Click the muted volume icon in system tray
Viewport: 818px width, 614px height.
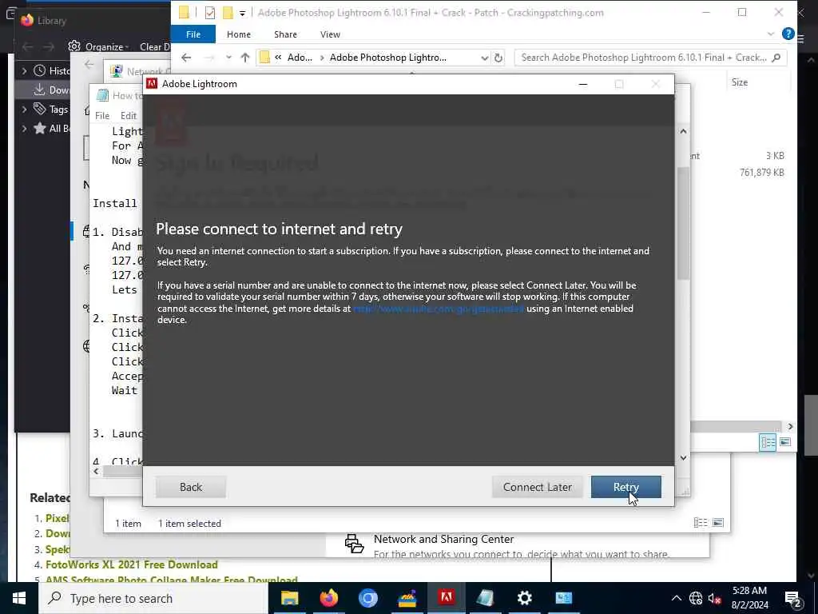pyautogui.click(x=714, y=598)
